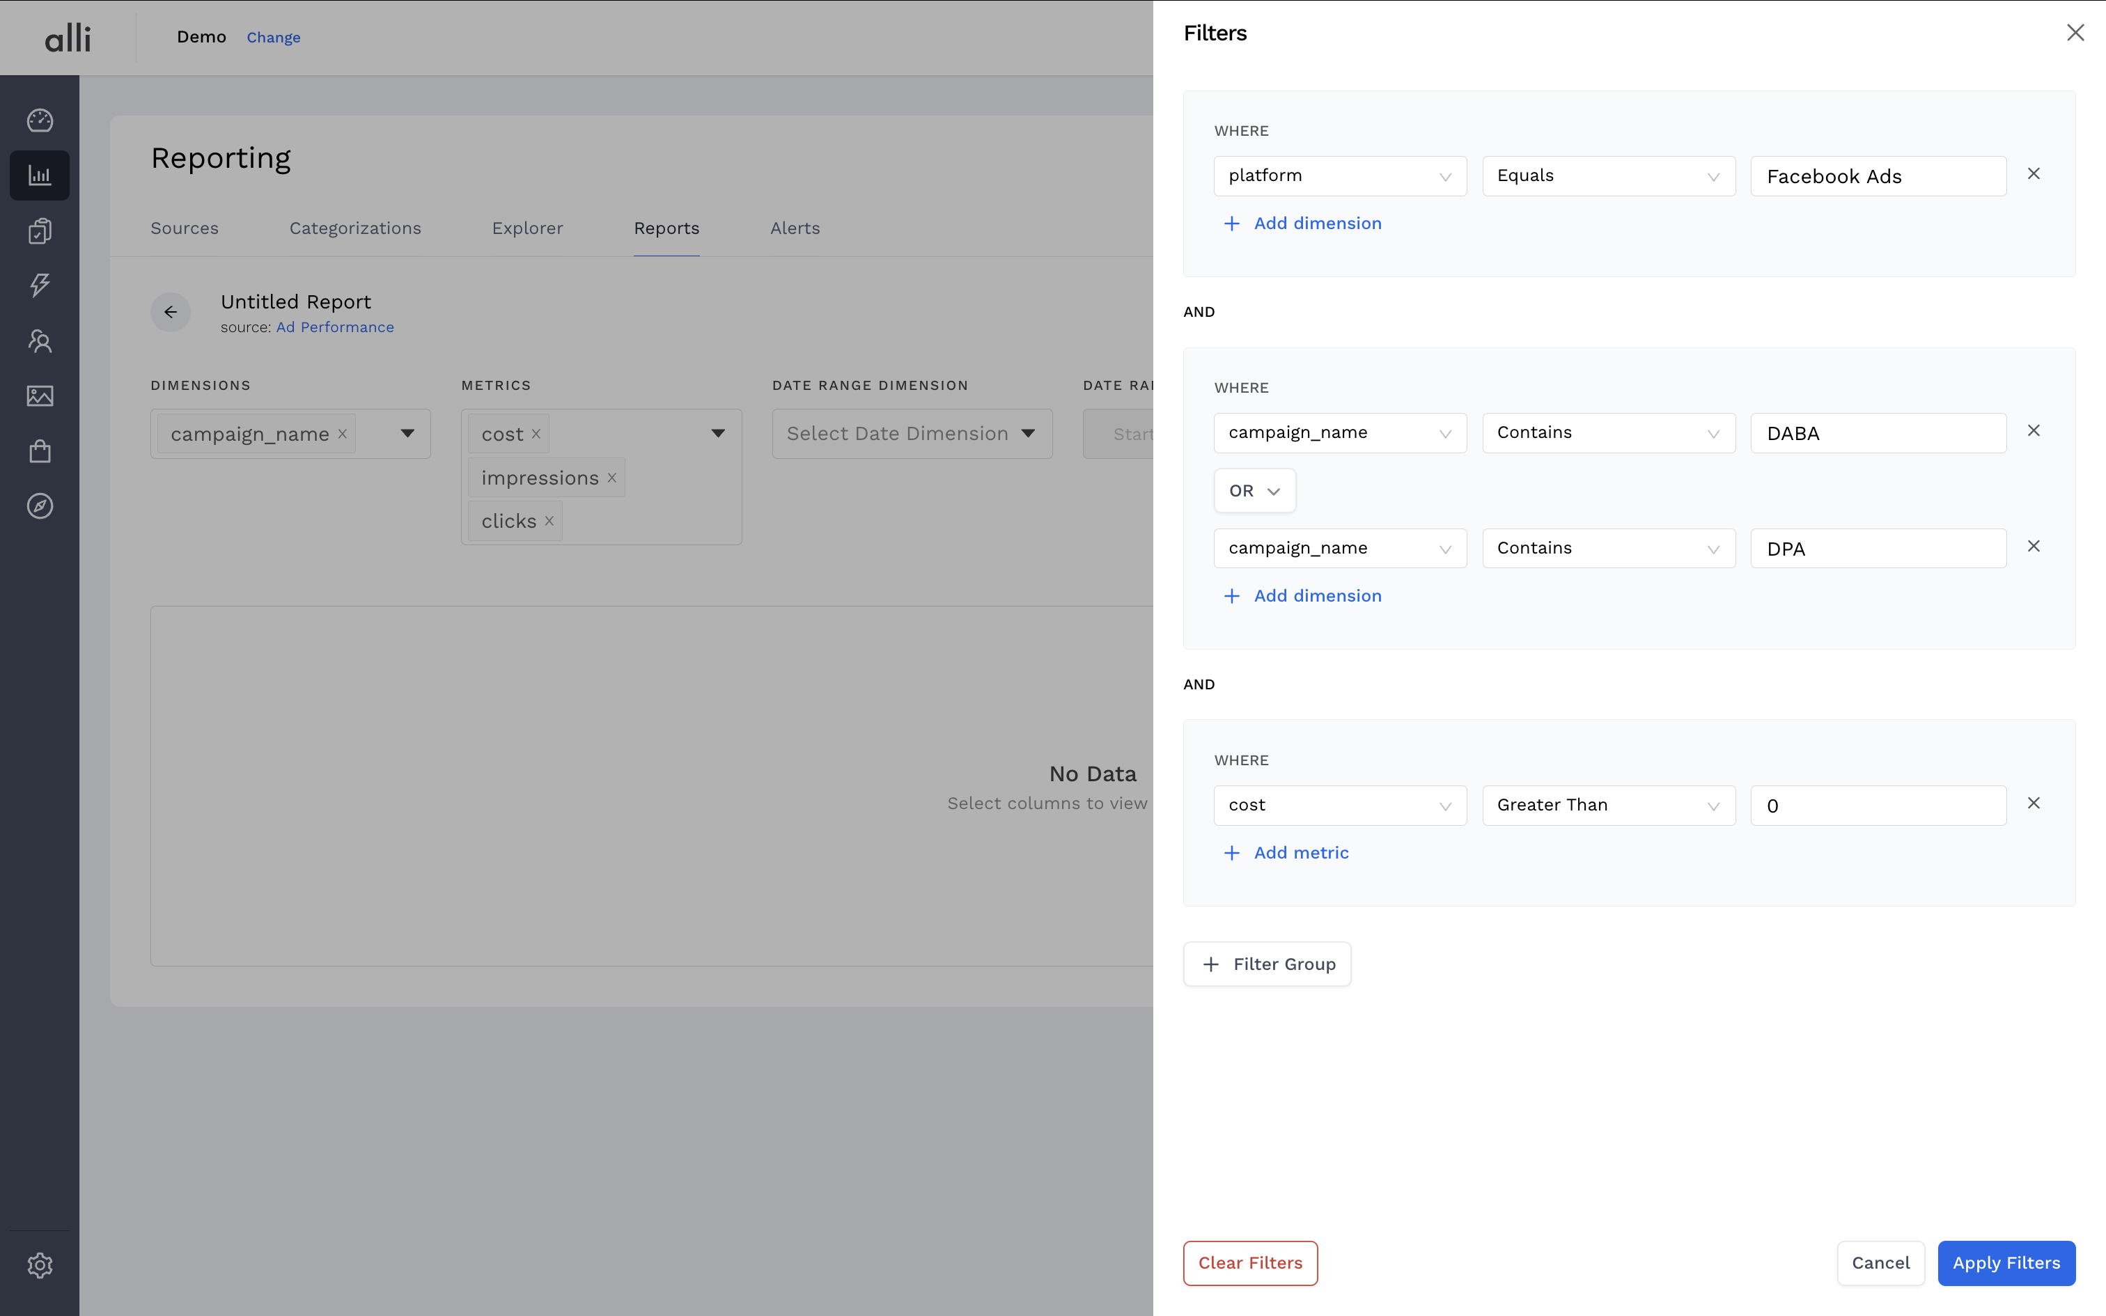Add a new Filter Group
Viewport: 2106px width, 1316px height.
point(1267,964)
